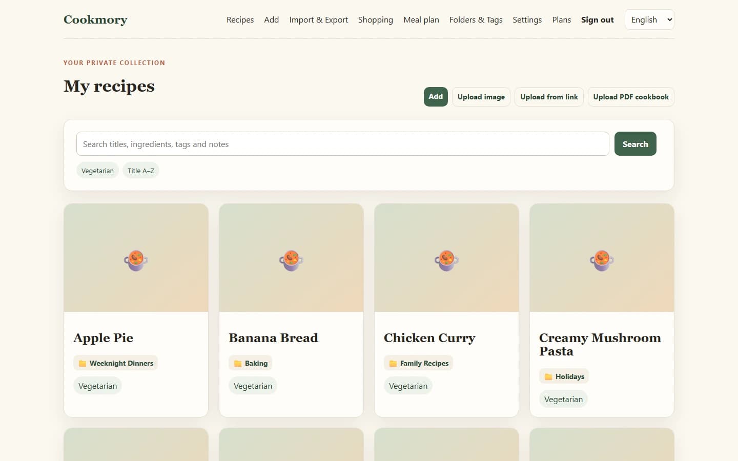The height and width of the screenshot is (461, 738).
Task: Select the Family Recipes folder label
Action: [x=424, y=363]
